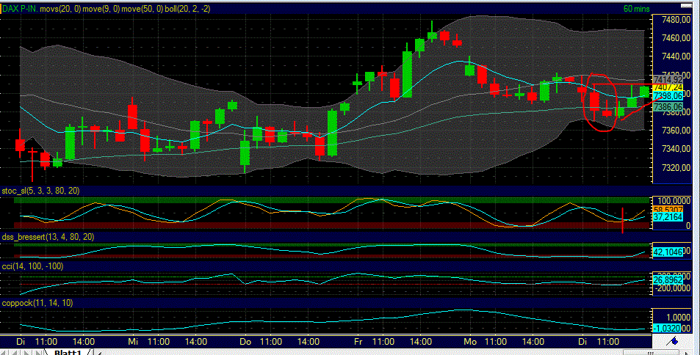Image resolution: width=700 pixels, height=355 pixels.
Task: Click the Mi day label on time axis
Action: coord(133,342)
